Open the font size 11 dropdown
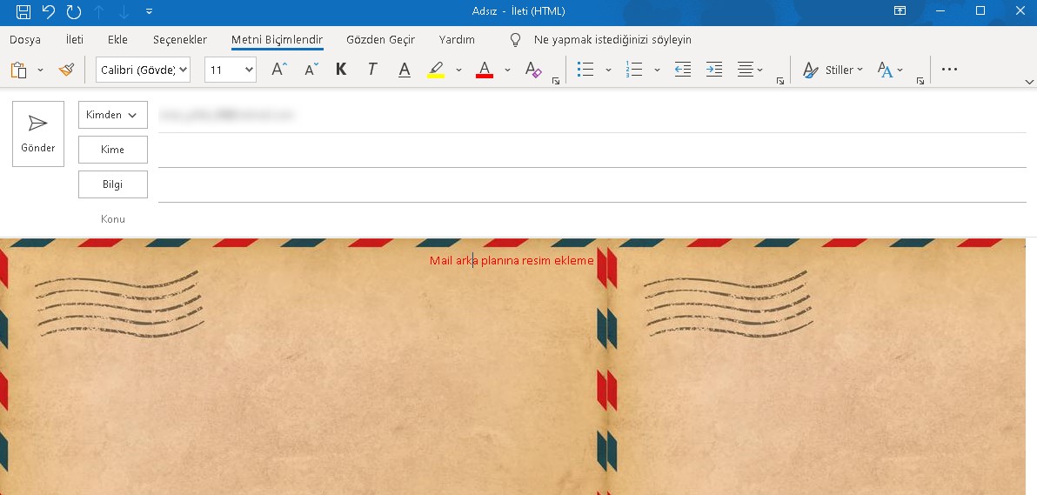1037x495 pixels. (x=231, y=70)
